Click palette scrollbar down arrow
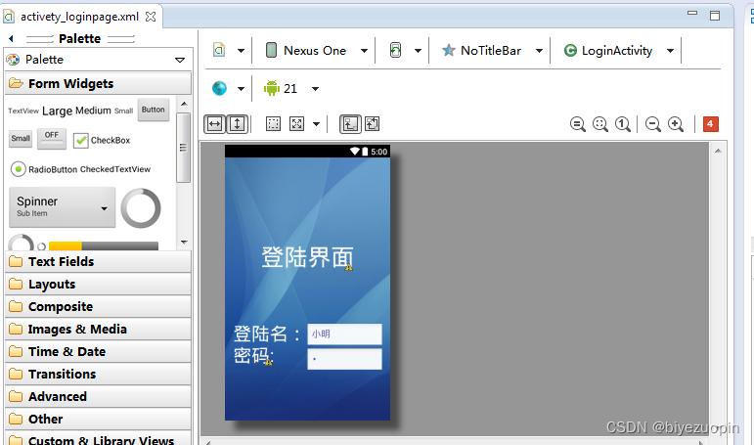754x445 pixels. [x=184, y=243]
